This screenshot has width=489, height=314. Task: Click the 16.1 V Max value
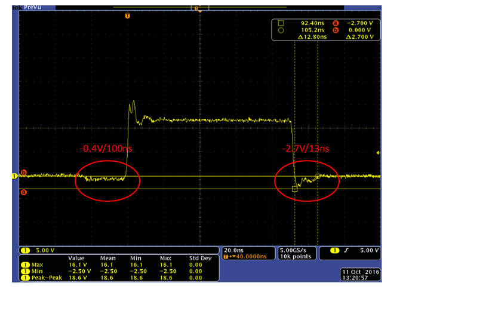click(x=78, y=264)
